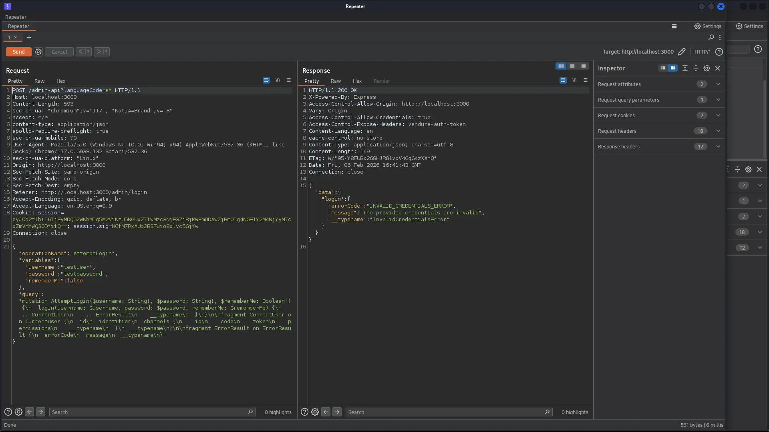Viewport: 769px width, 432px height.
Task: Open the Send request settings gear
Action: [x=38, y=52]
